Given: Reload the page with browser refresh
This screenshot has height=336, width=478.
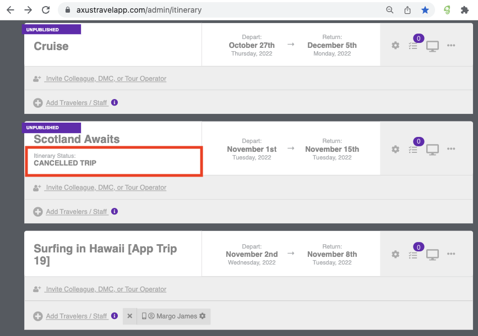Looking at the screenshot, I should pyautogui.click(x=46, y=10).
